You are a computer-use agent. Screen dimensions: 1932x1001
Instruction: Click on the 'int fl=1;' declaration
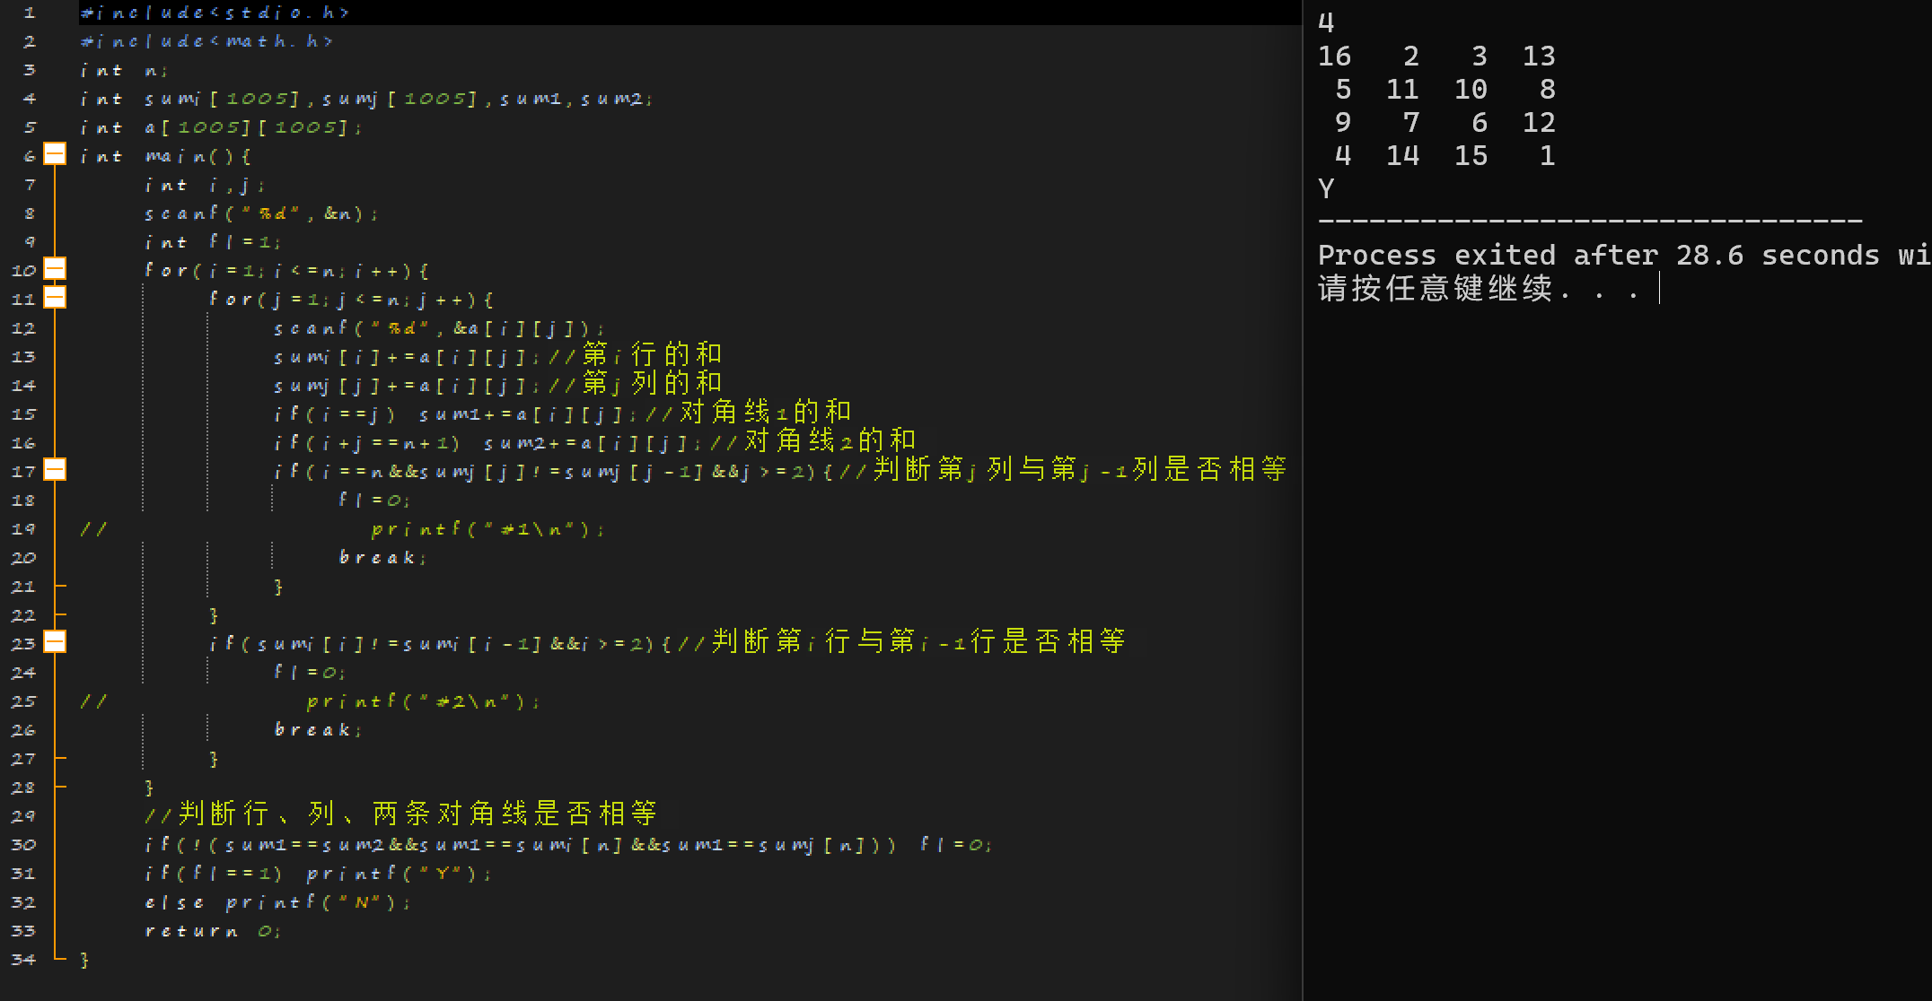pyautogui.click(x=212, y=242)
